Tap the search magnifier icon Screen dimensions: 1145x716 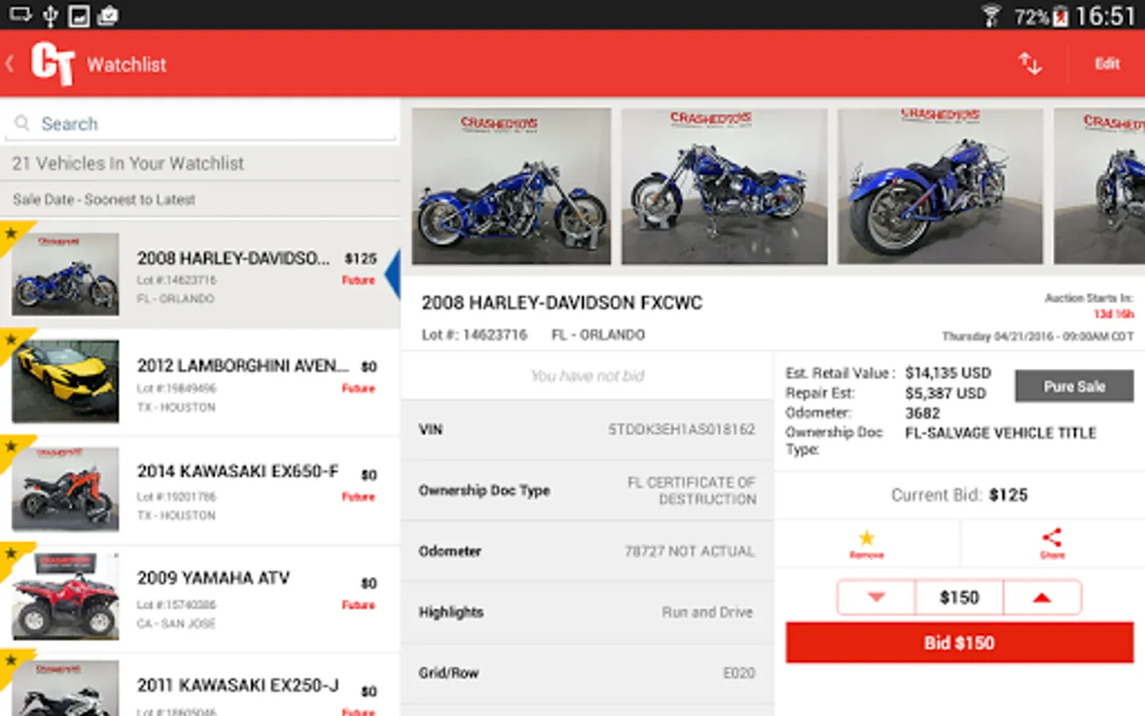[x=22, y=123]
